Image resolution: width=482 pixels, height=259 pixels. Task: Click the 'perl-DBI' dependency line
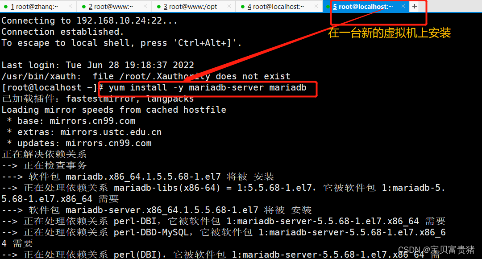point(224,221)
